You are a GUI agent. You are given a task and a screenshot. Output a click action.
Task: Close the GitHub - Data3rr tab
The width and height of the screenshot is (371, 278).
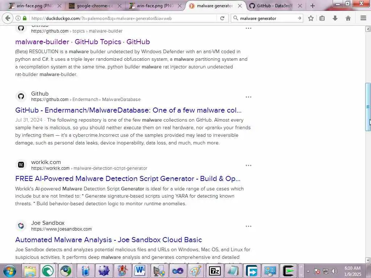[x=300, y=6]
